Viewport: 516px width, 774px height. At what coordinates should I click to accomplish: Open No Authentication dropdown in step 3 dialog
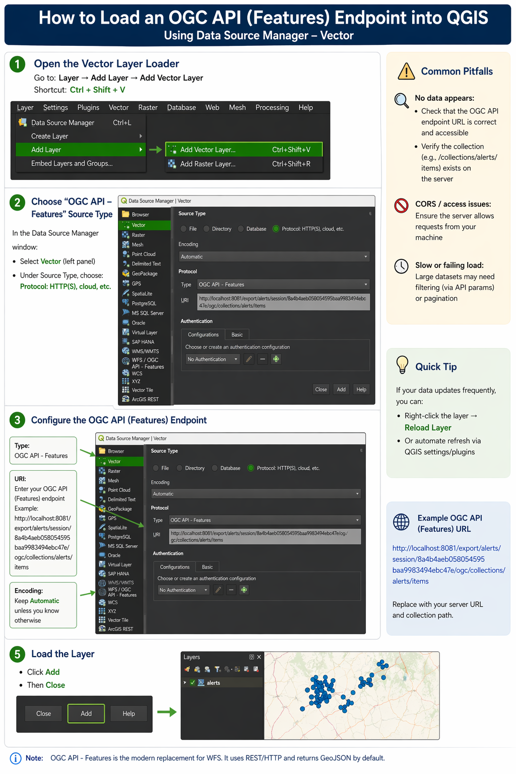[183, 590]
